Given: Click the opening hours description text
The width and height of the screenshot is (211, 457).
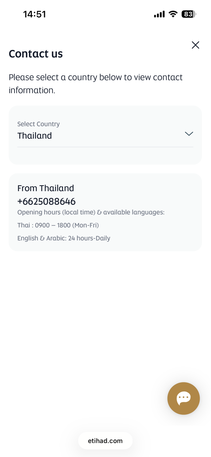Looking at the screenshot, I should [x=91, y=212].
